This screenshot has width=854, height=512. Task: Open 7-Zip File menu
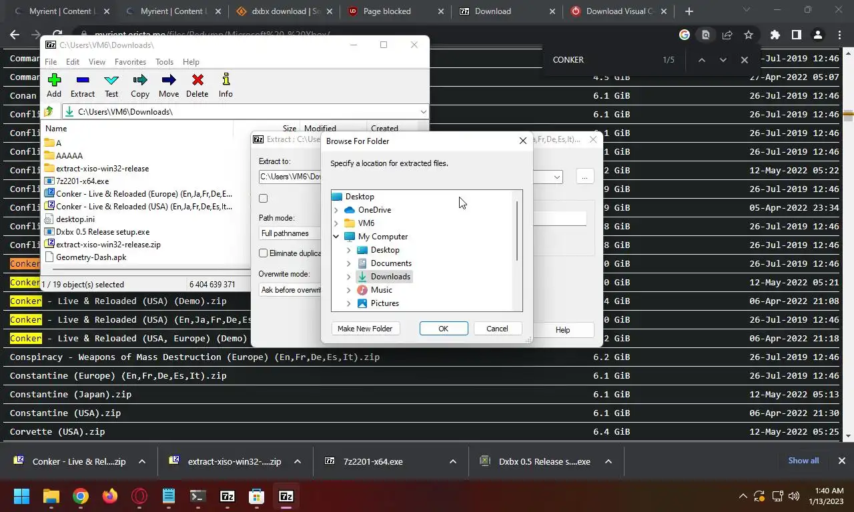click(51, 62)
